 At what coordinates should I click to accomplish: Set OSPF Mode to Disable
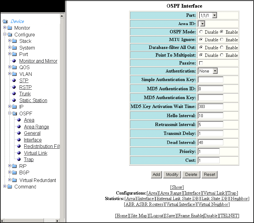[x=201, y=32]
